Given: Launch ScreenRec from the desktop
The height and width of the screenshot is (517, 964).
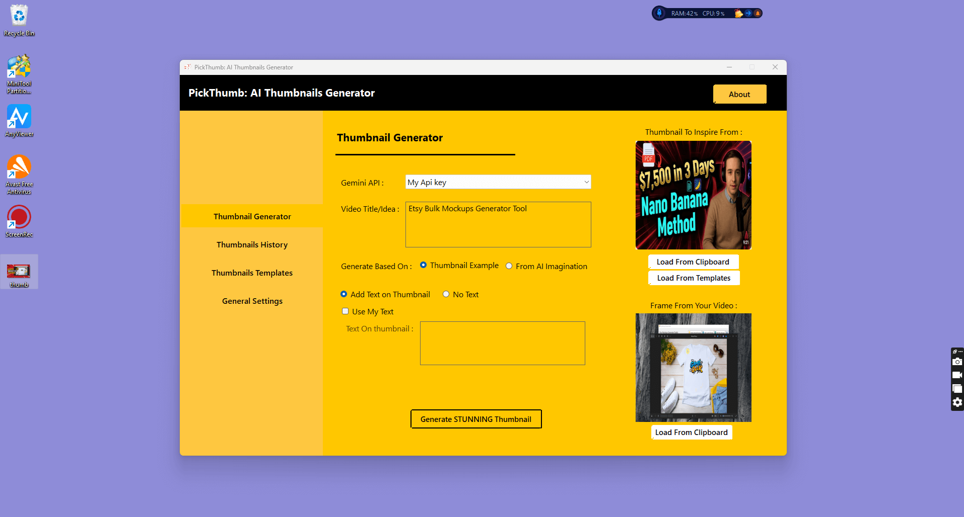Looking at the screenshot, I should [19, 219].
